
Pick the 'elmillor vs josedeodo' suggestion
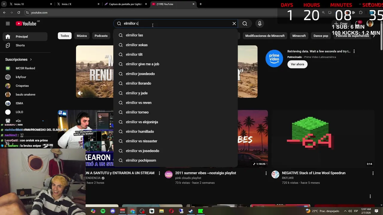click(x=175, y=151)
